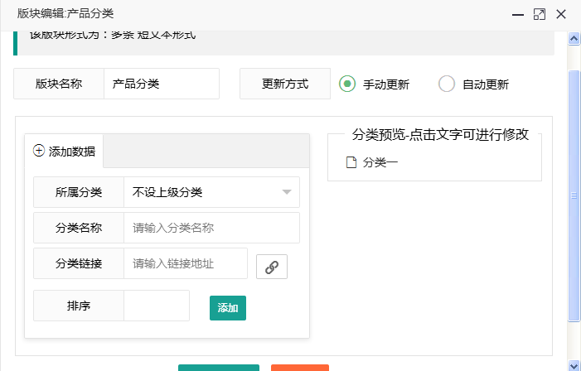Click the orange button at dialog bottom

coord(299,367)
